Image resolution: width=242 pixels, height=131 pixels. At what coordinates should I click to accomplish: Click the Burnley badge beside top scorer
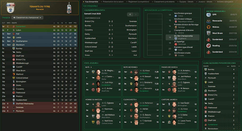(x=93, y=72)
